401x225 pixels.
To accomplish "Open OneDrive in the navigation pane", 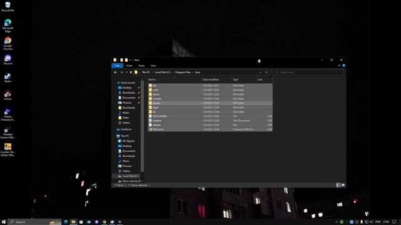I will 126,129.
